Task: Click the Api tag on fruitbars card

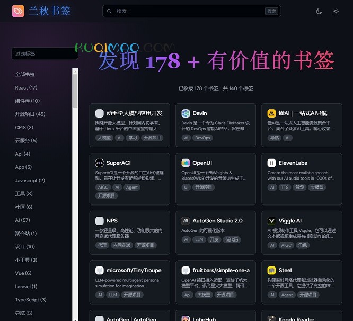Action: (x=187, y=295)
